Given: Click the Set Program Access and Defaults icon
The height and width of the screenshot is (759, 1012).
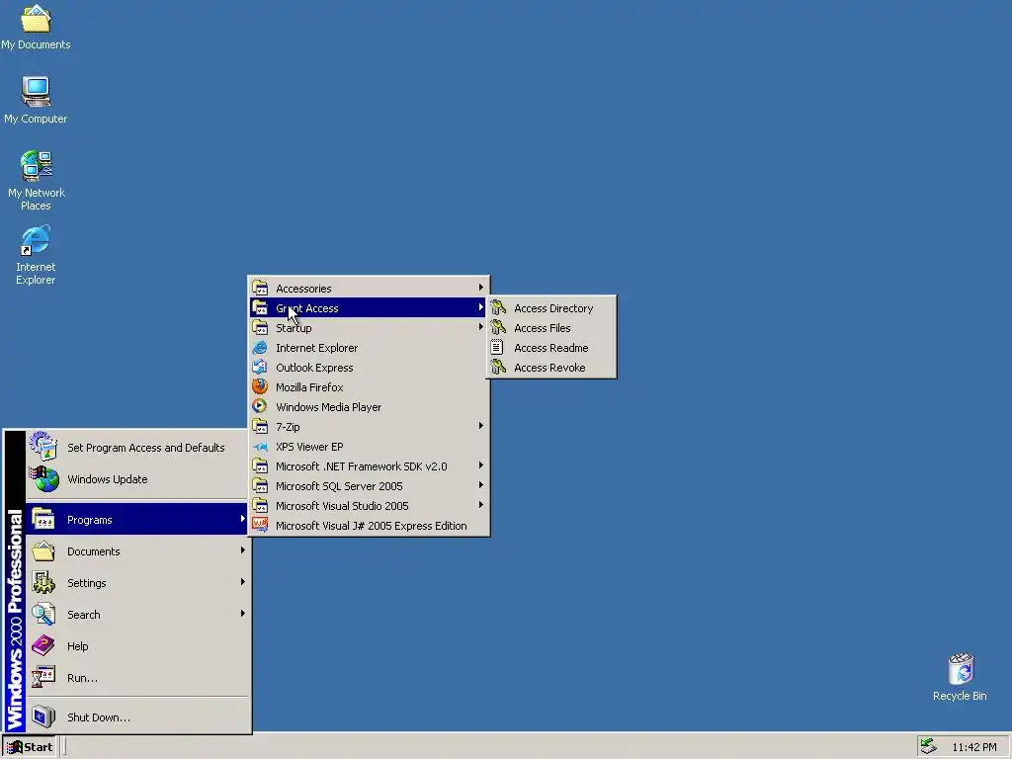Looking at the screenshot, I should [x=43, y=447].
